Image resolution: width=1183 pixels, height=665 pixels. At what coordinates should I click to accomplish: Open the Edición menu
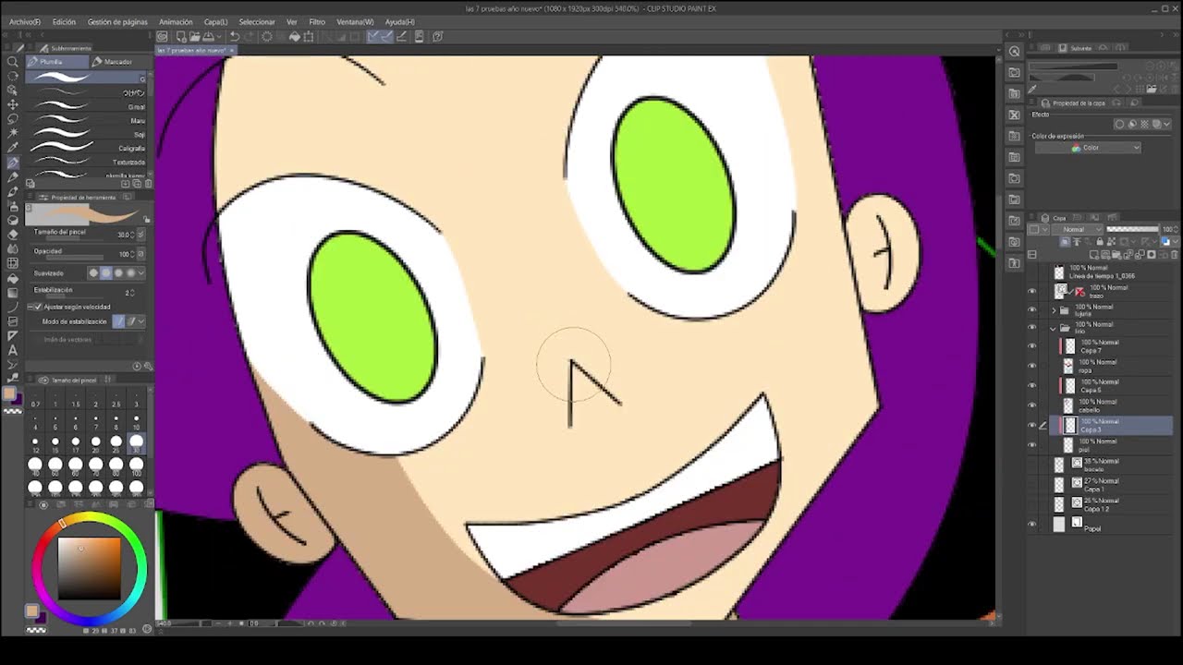(x=64, y=21)
